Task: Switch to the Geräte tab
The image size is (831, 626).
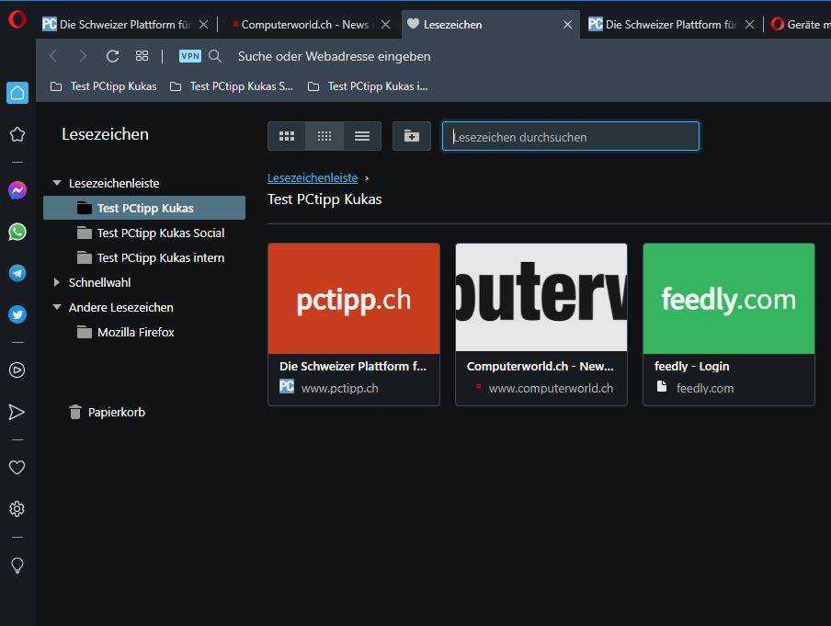Action: click(801, 25)
